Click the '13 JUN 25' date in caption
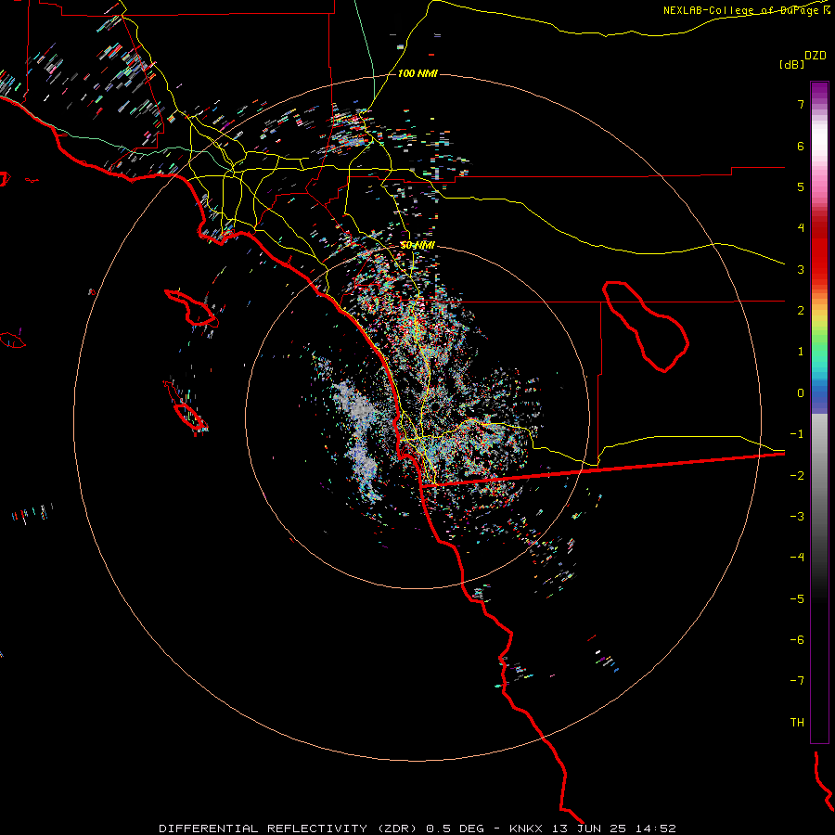835x835 pixels. point(588,829)
